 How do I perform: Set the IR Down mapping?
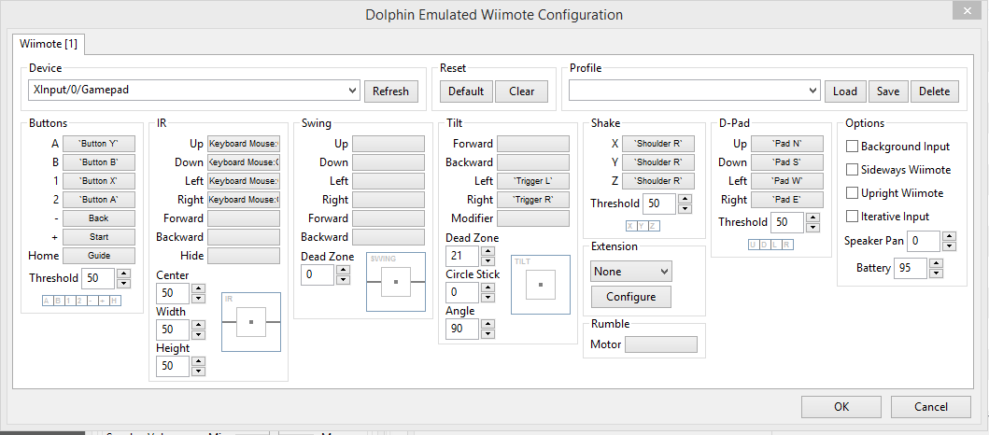coord(244,162)
